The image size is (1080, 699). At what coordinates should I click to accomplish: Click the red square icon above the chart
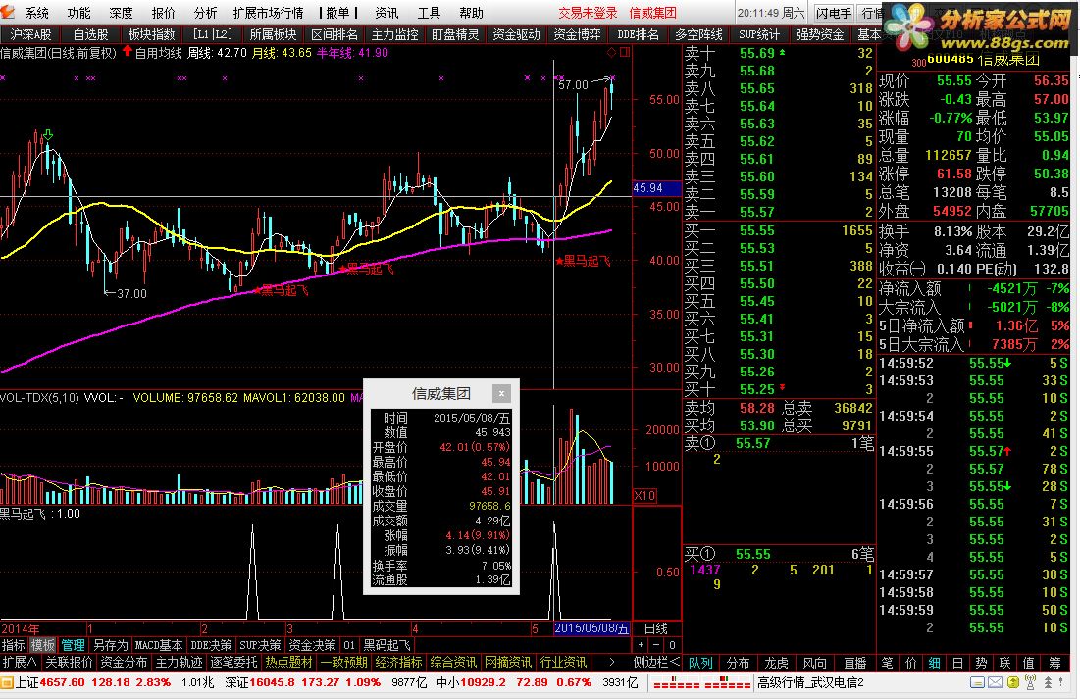(x=625, y=52)
